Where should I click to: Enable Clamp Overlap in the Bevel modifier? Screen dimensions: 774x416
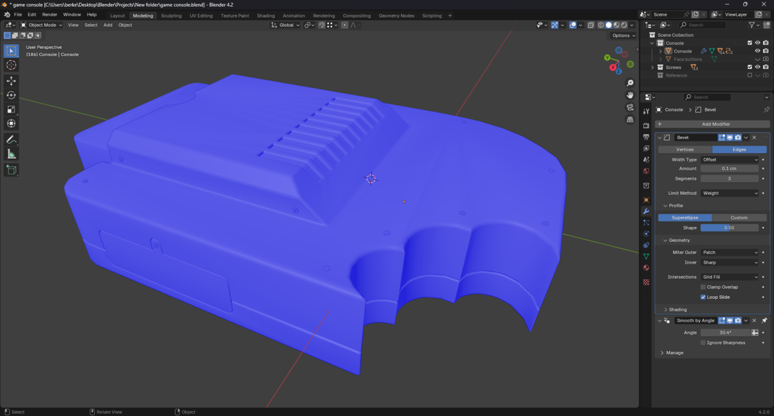[703, 287]
